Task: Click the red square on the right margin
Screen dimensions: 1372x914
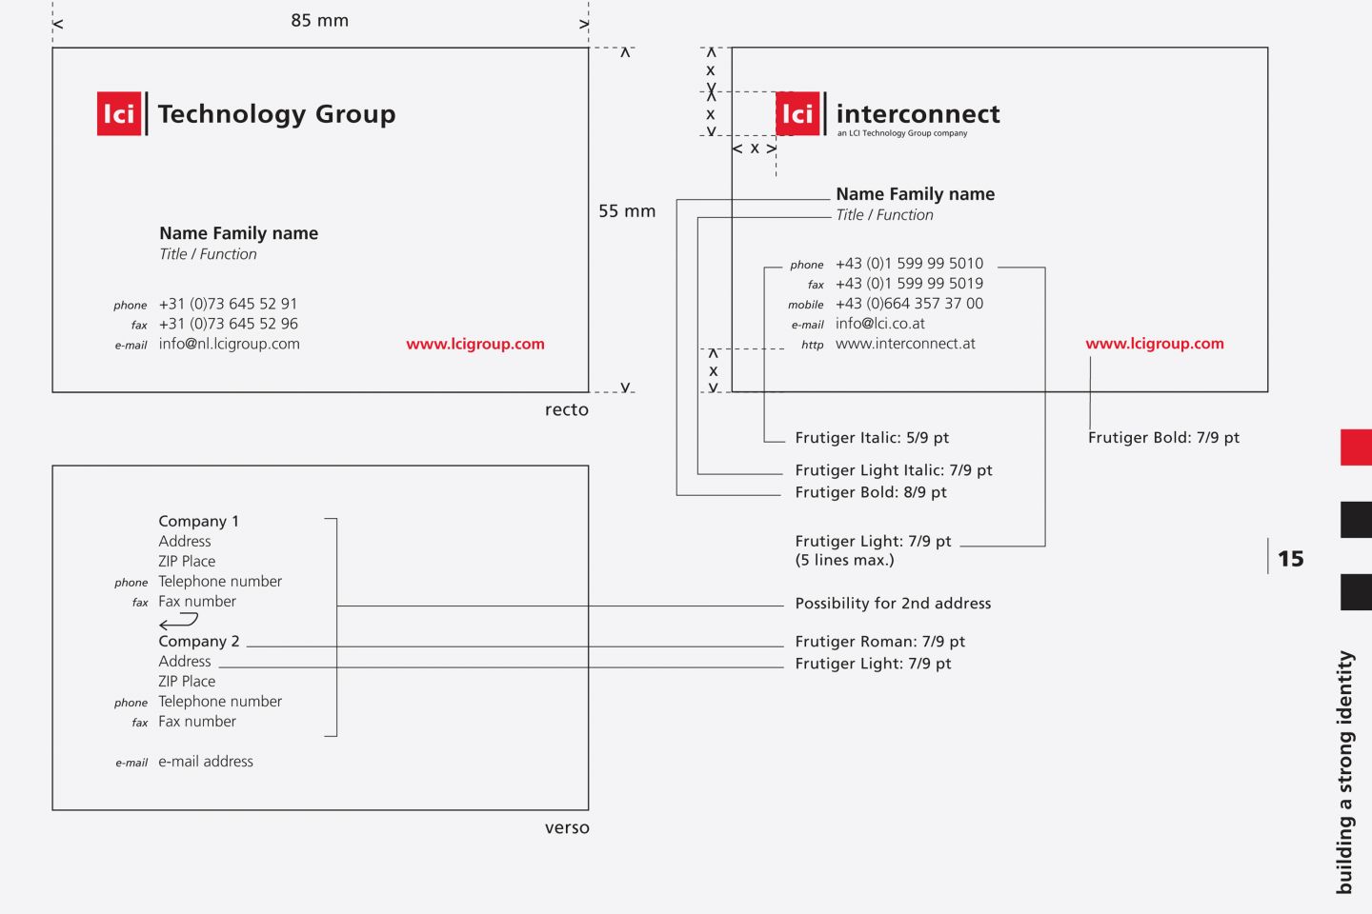Action: coord(1356,447)
